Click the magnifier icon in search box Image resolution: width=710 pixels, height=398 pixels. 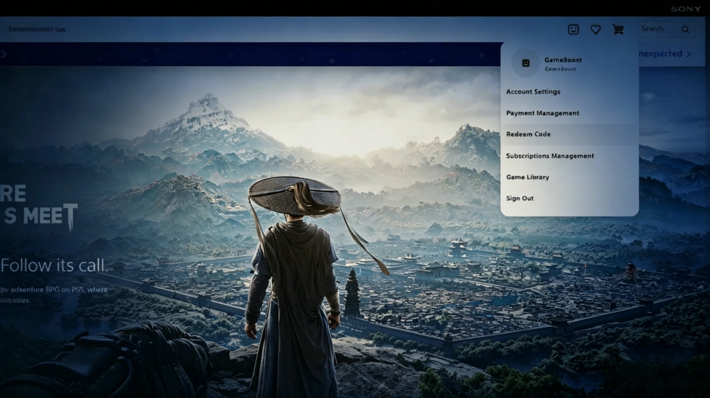(685, 30)
